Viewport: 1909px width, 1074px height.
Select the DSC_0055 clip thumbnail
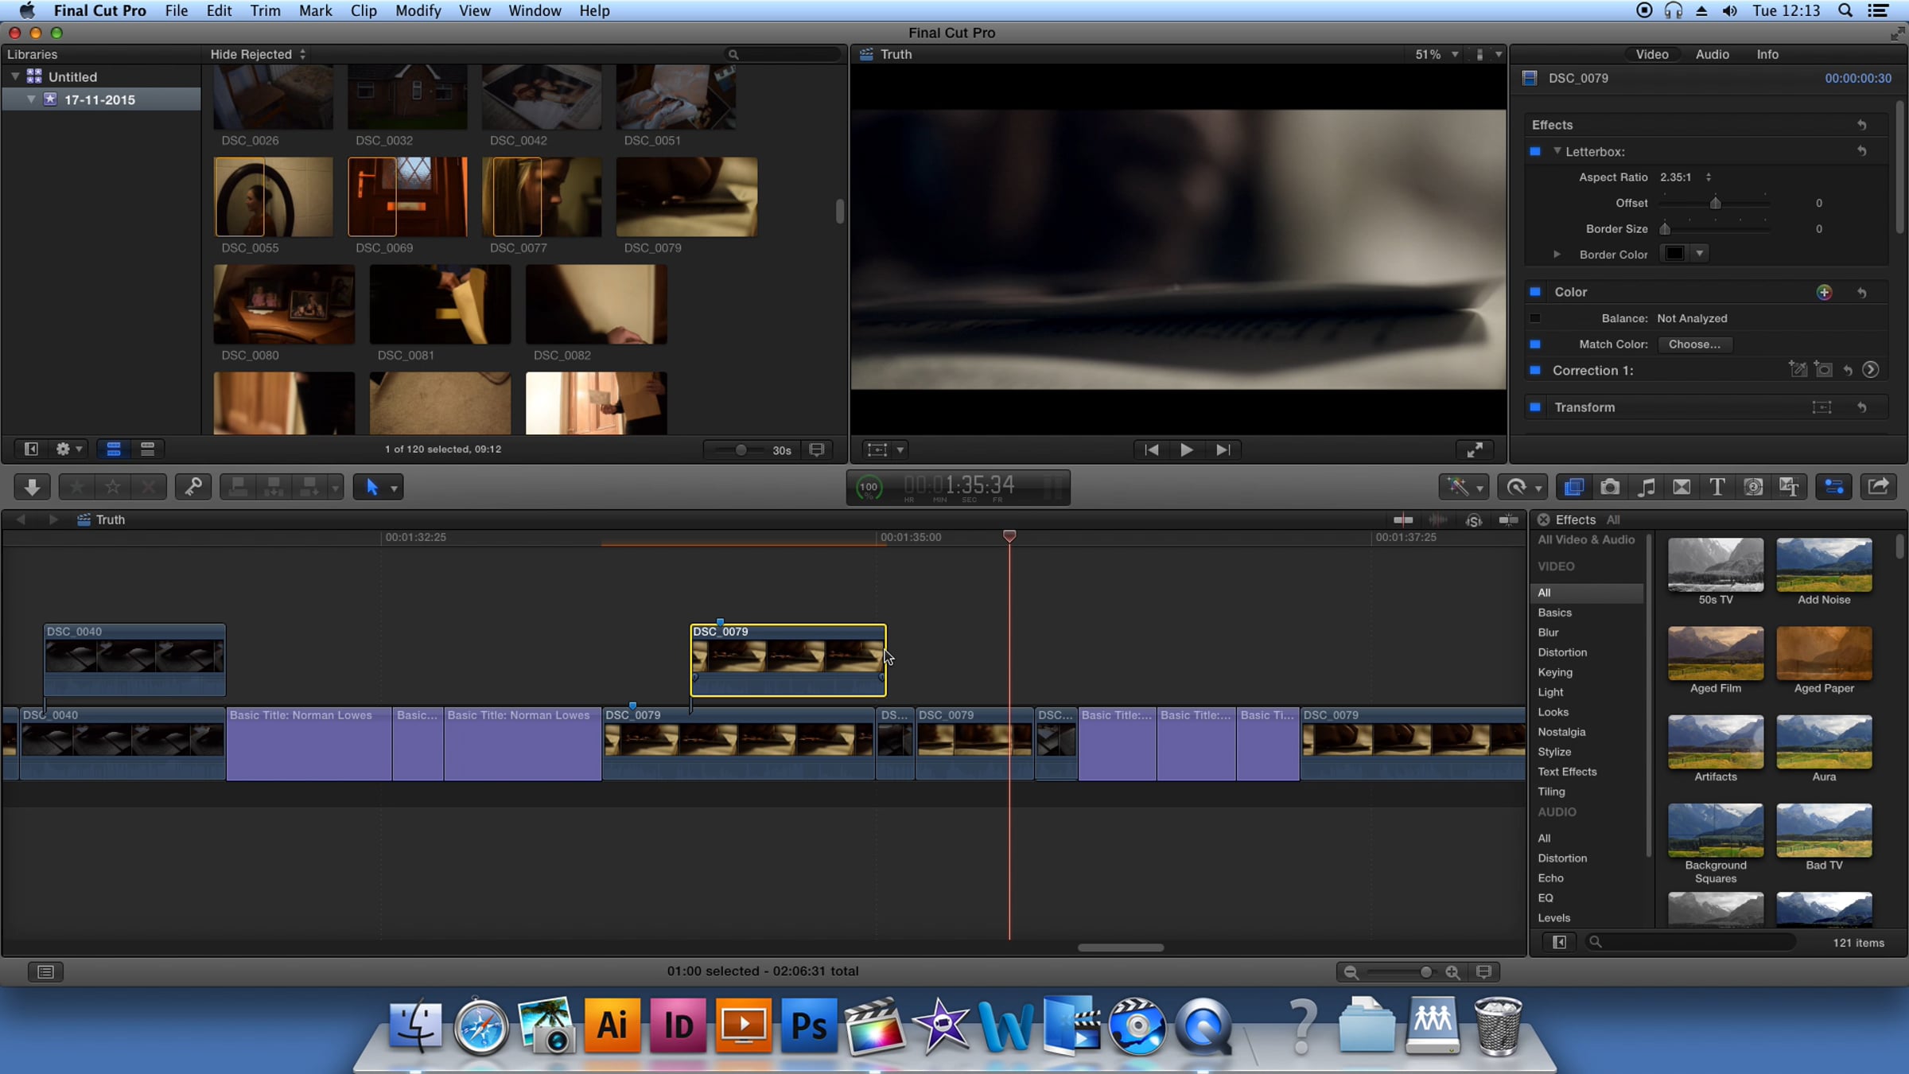pos(274,197)
